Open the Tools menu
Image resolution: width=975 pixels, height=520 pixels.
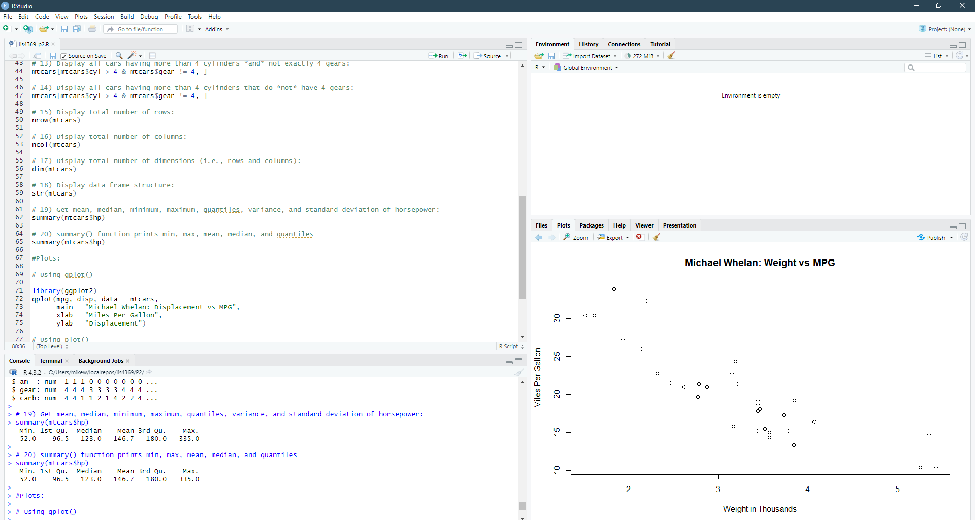pyautogui.click(x=194, y=17)
